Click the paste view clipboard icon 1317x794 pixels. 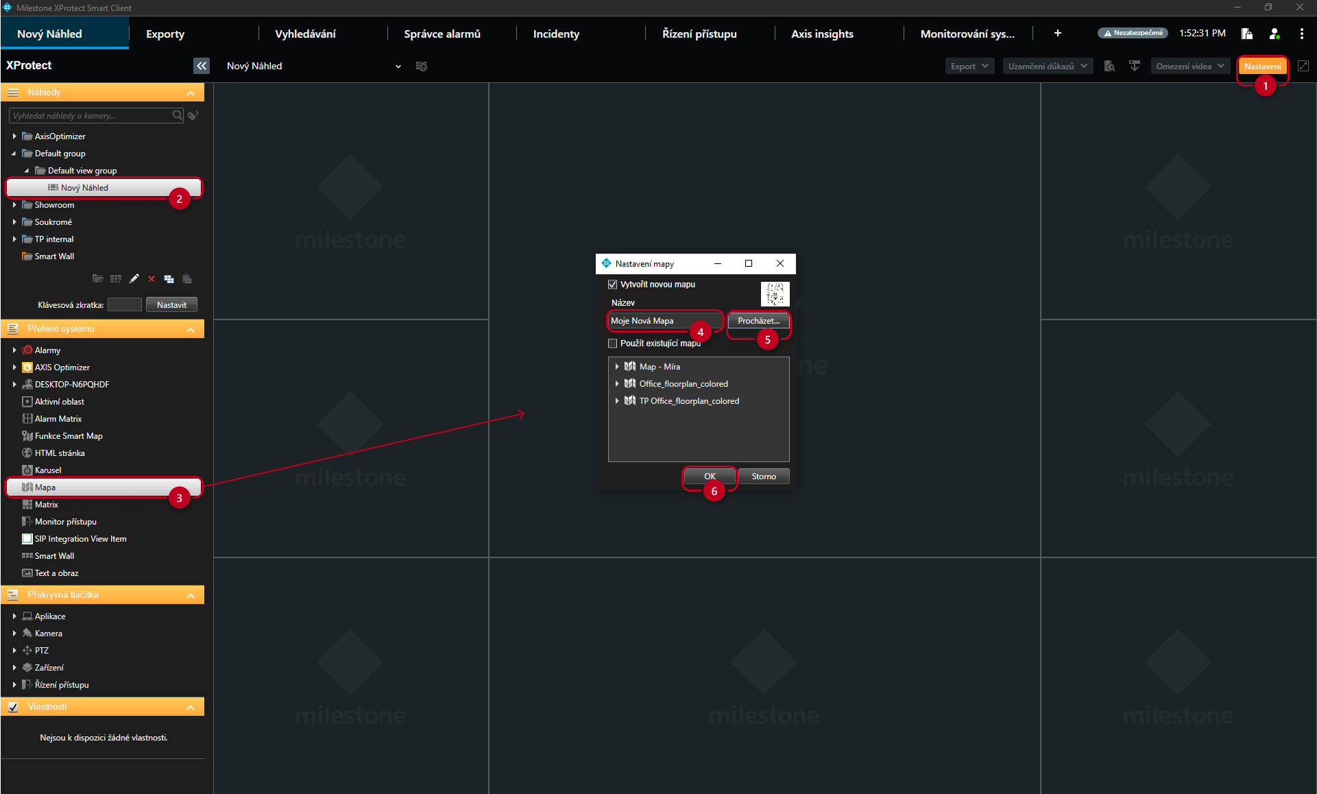pyautogui.click(x=187, y=279)
